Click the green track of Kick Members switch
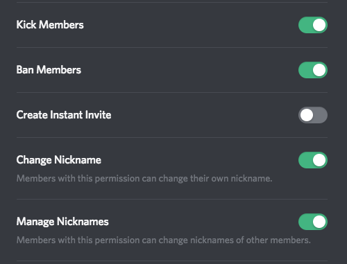The image size is (347, 264). (305, 25)
